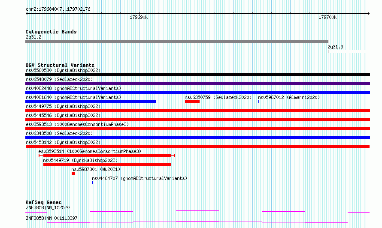382x228 pixels.
Task: Select the ZNF385B NM_001113397 gene line
Action: pyautogui.click(x=197, y=222)
